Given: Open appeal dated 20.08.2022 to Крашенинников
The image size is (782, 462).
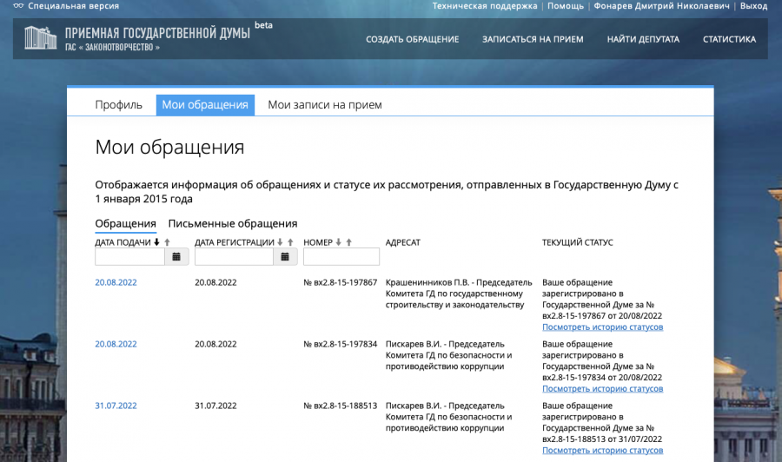Looking at the screenshot, I should tap(116, 282).
